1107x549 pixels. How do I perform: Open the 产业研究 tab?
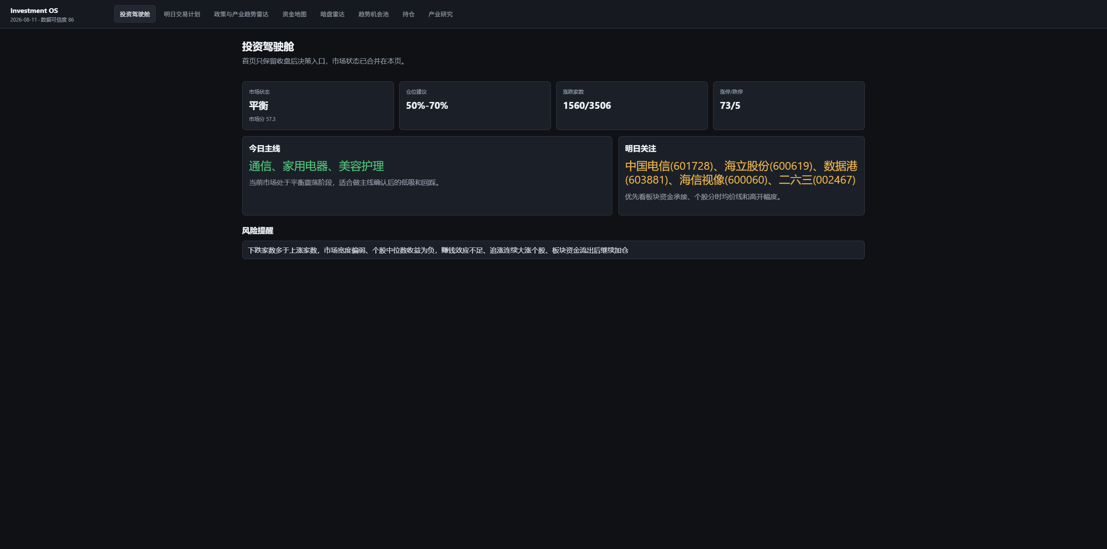coord(440,14)
